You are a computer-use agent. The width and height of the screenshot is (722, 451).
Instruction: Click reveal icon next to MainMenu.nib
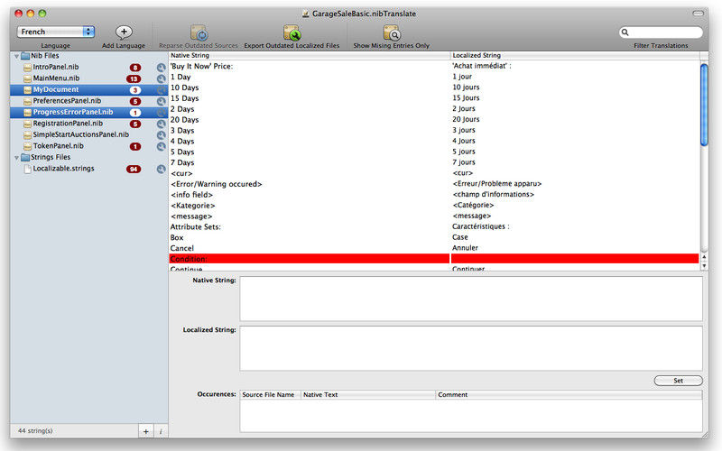(x=162, y=78)
